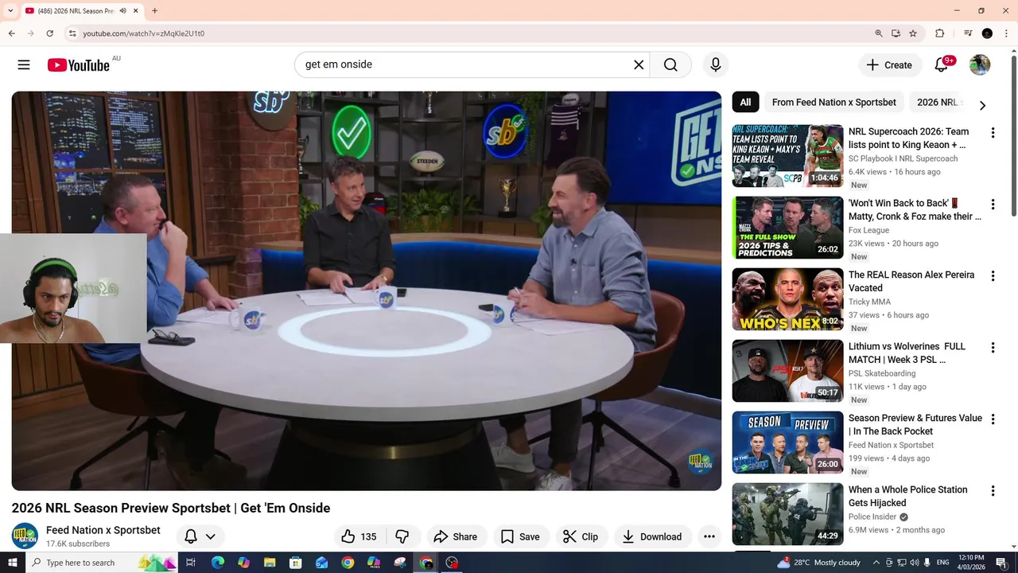
Task: Open the YouTube account avatar menu
Action: pyautogui.click(x=980, y=65)
